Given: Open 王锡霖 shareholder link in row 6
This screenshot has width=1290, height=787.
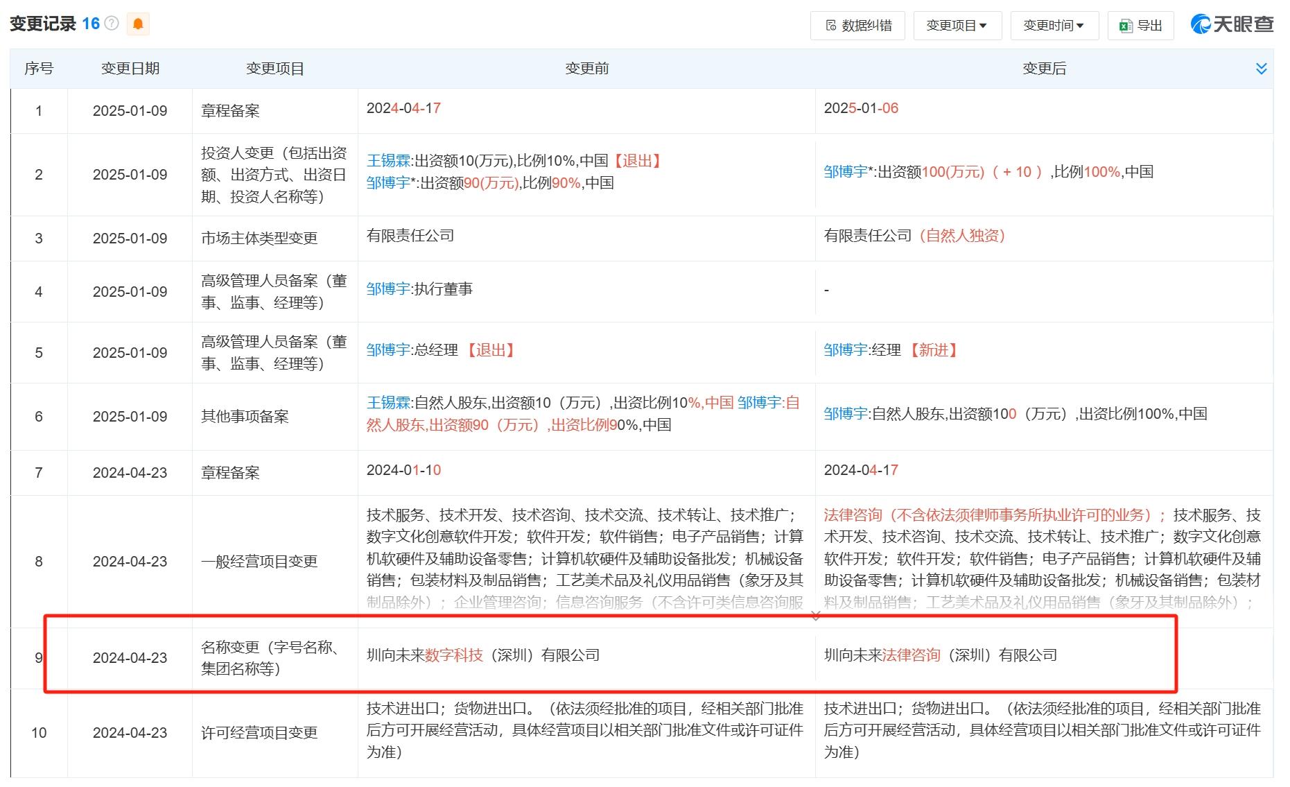Looking at the screenshot, I should [x=389, y=403].
